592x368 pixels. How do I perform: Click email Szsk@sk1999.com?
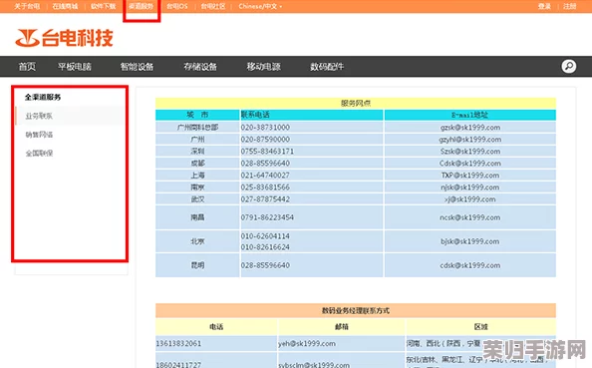click(x=470, y=152)
